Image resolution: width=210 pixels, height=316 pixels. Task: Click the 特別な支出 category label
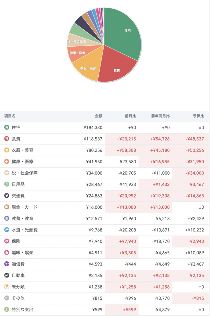pos(22,310)
